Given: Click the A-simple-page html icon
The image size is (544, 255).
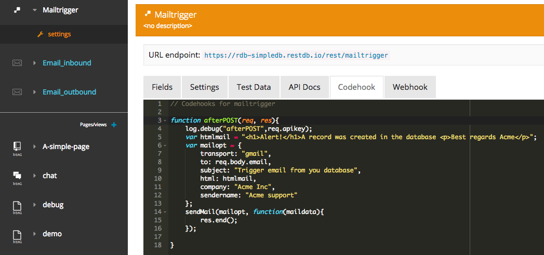Looking at the screenshot, I should click(x=17, y=147).
